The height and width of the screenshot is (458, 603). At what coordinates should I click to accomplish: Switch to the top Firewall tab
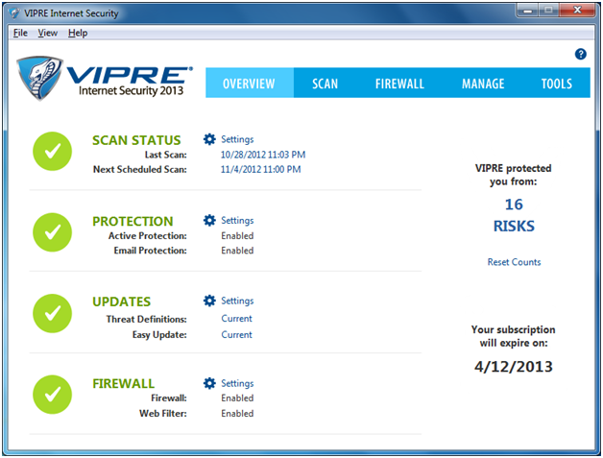click(400, 84)
